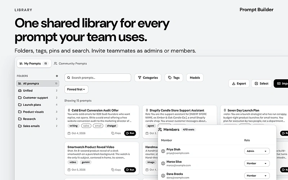Open the Sales emails folder
Screen dimensions: 288x180
[x=38, y=126]
